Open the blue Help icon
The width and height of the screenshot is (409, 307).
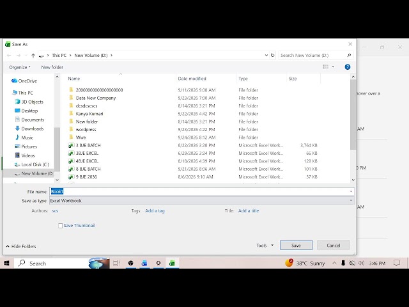tap(348, 67)
